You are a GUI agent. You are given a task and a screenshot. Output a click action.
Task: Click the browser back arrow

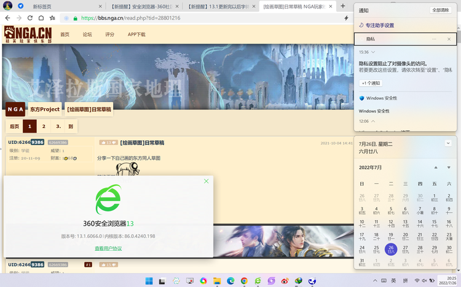point(7,18)
